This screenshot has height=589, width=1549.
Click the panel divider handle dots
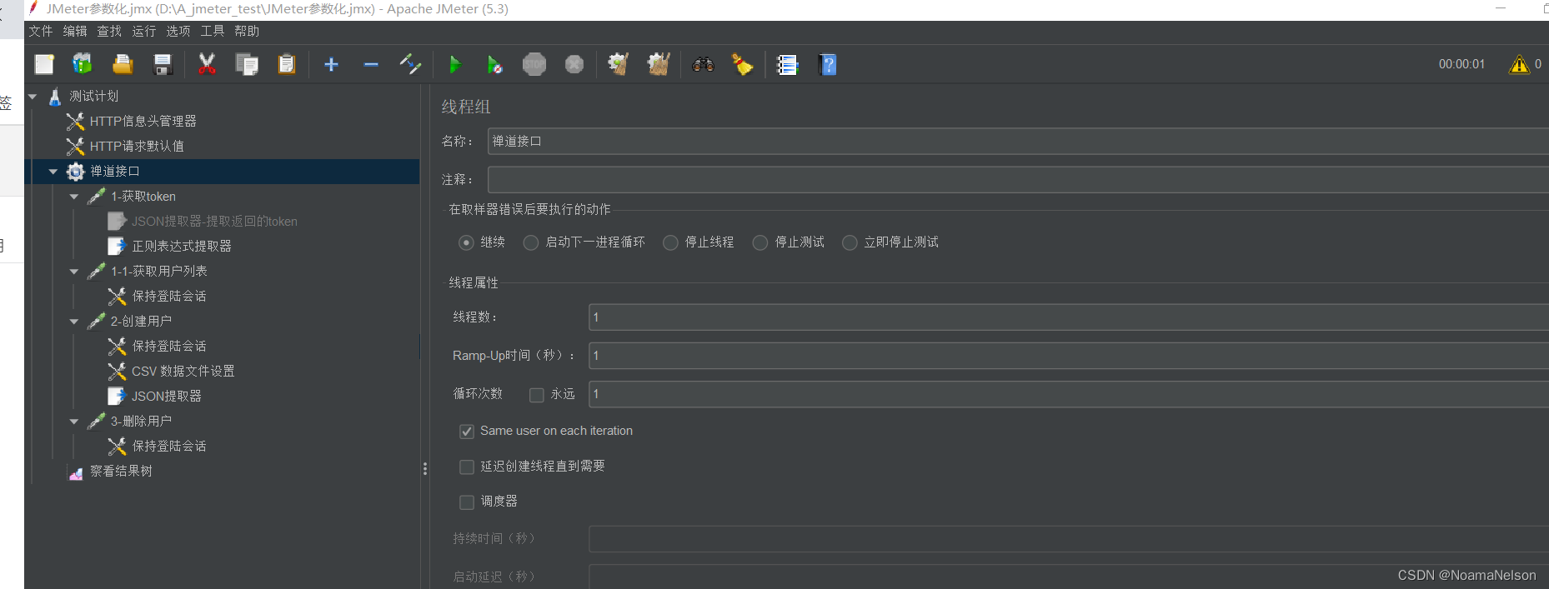pyautogui.click(x=425, y=469)
